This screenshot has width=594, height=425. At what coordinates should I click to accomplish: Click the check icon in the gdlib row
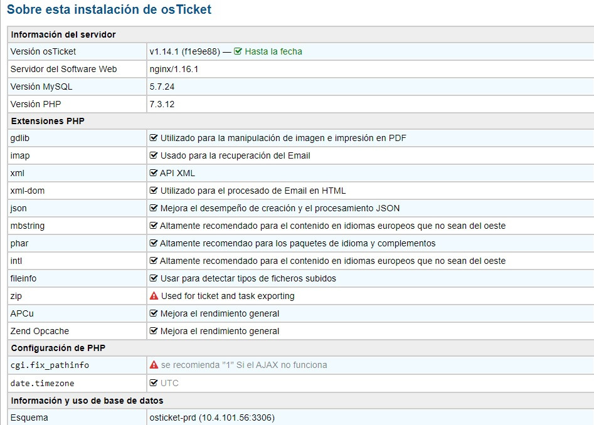[x=154, y=138]
